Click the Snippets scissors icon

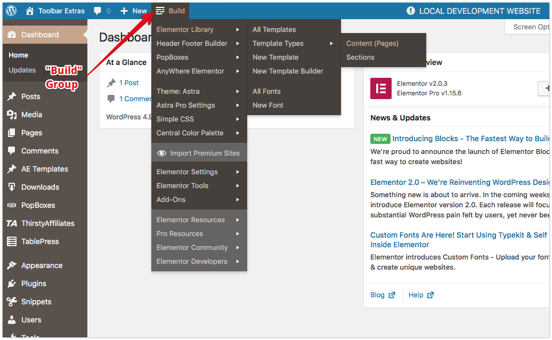click(12, 302)
